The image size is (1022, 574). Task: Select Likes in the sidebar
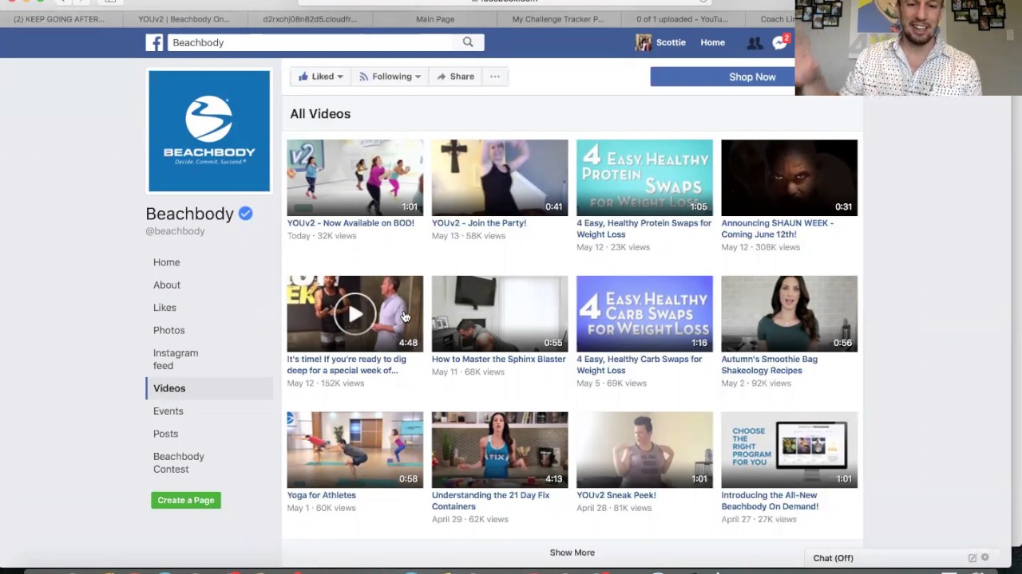pyautogui.click(x=164, y=308)
